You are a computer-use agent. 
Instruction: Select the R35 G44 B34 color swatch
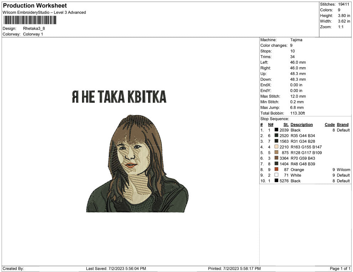click(276, 136)
